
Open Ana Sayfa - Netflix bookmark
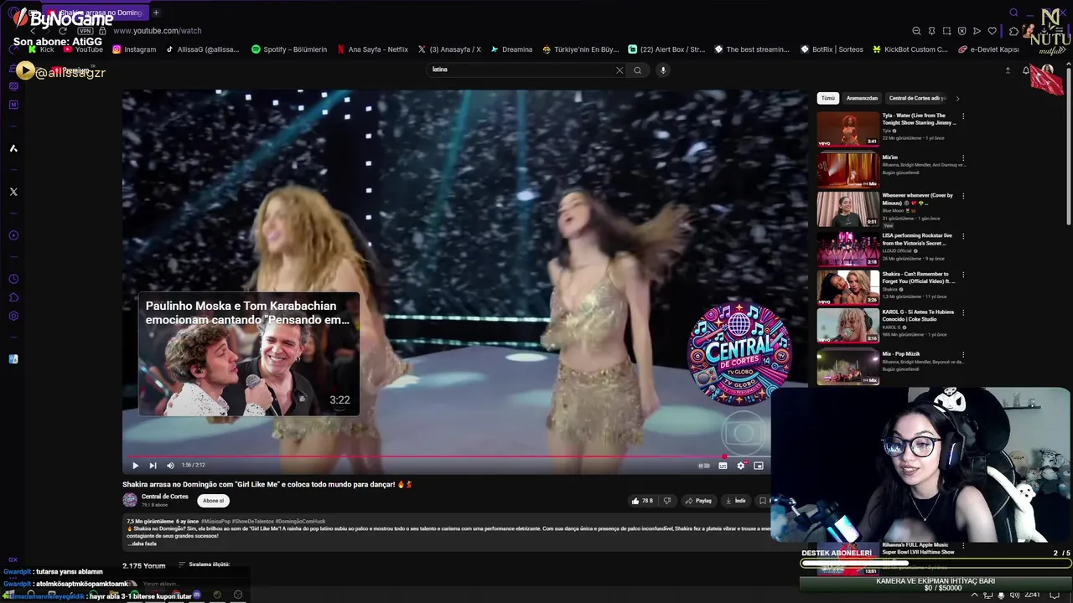[x=372, y=49]
